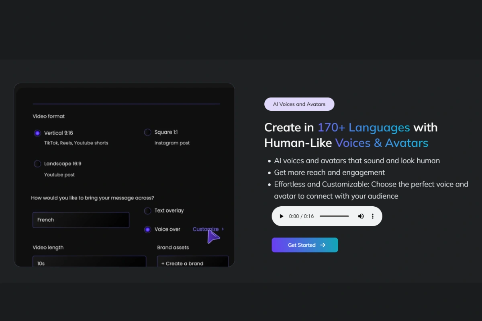
Task: Click the 10s video length field
Action: tap(89, 262)
